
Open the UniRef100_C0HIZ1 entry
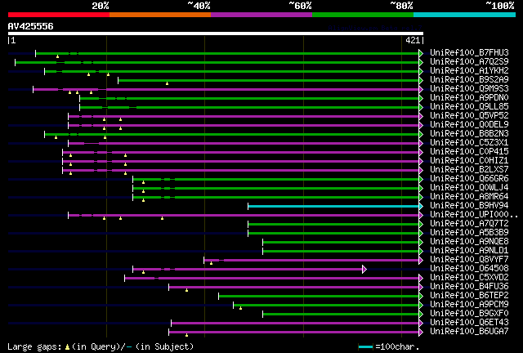tap(469, 160)
